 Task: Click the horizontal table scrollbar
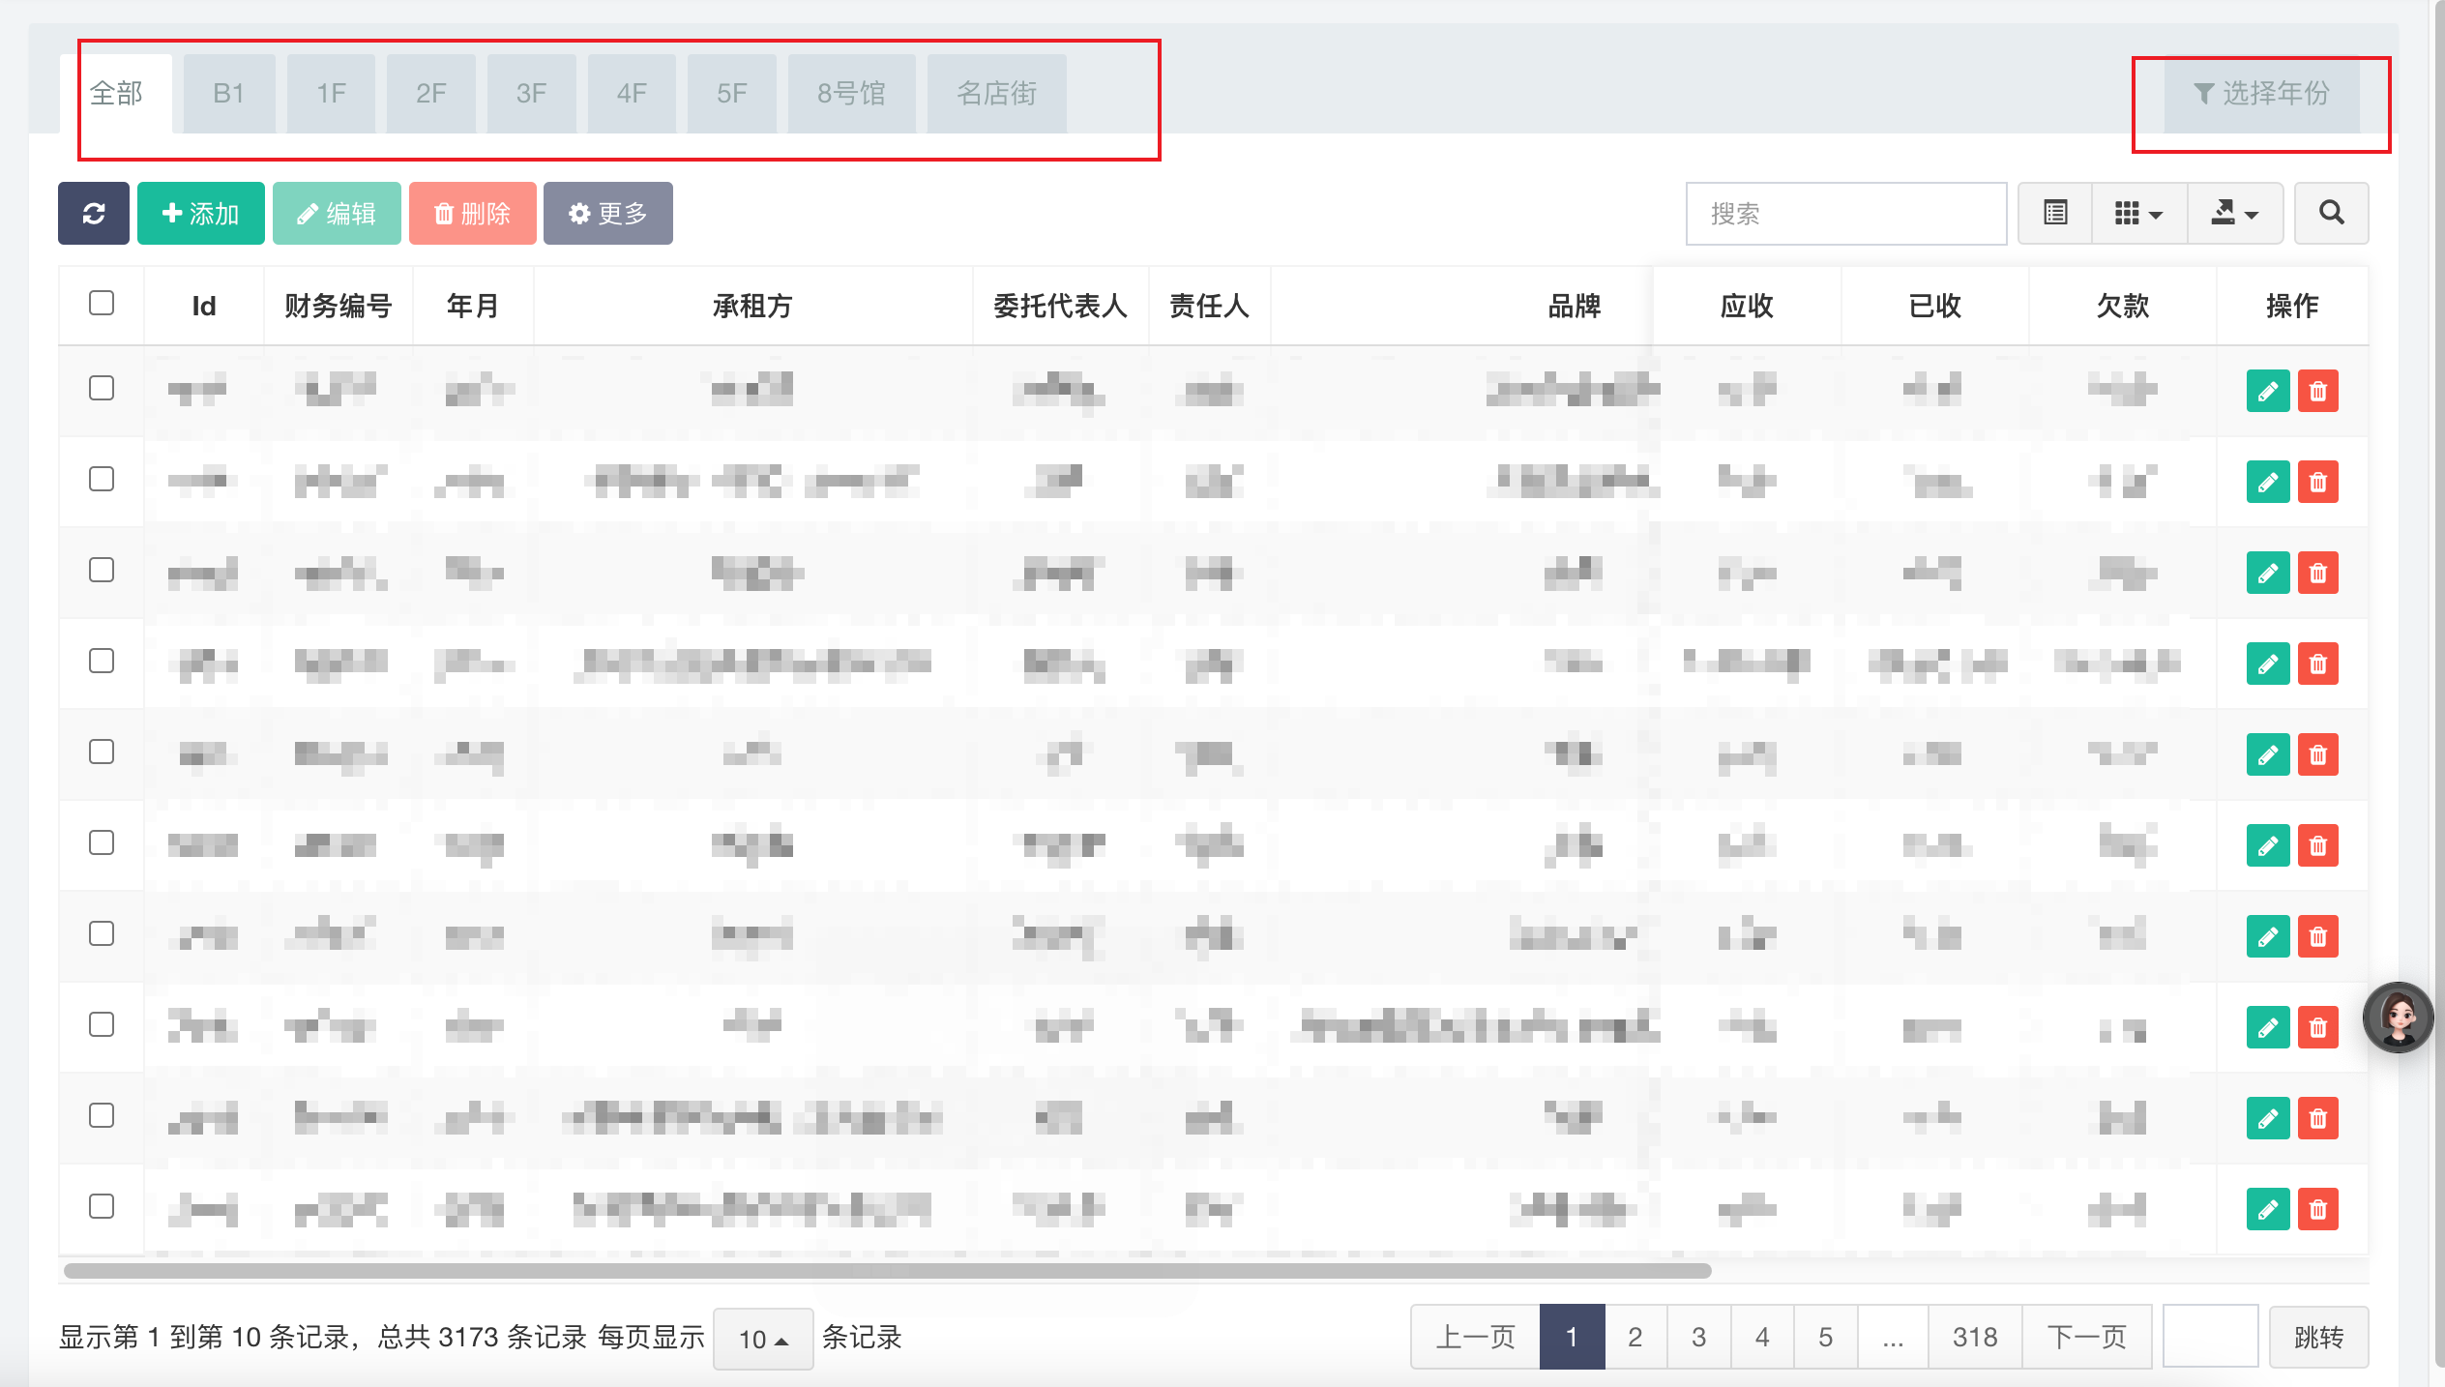tap(887, 1271)
